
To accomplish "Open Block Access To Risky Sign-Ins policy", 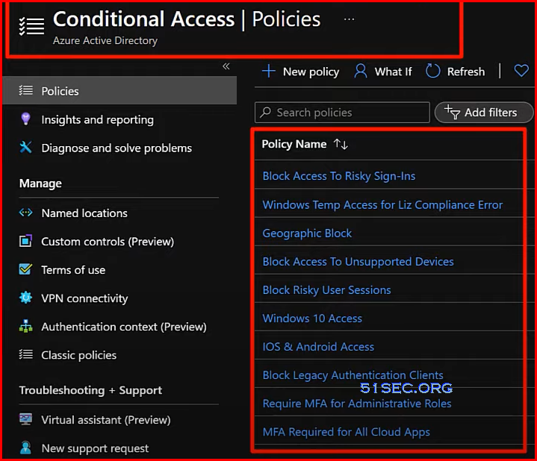I will (339, 176).
